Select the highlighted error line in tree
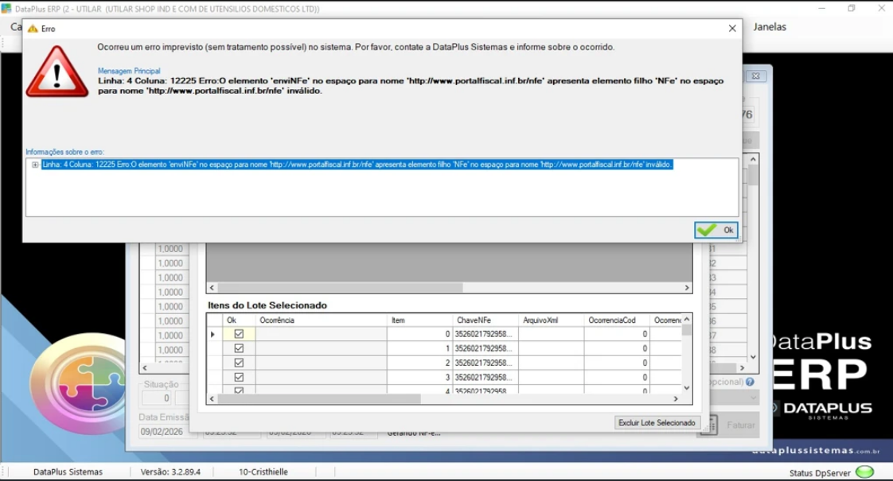The width and height of the screenshot is (893, 481). click(x=357, y=165)
